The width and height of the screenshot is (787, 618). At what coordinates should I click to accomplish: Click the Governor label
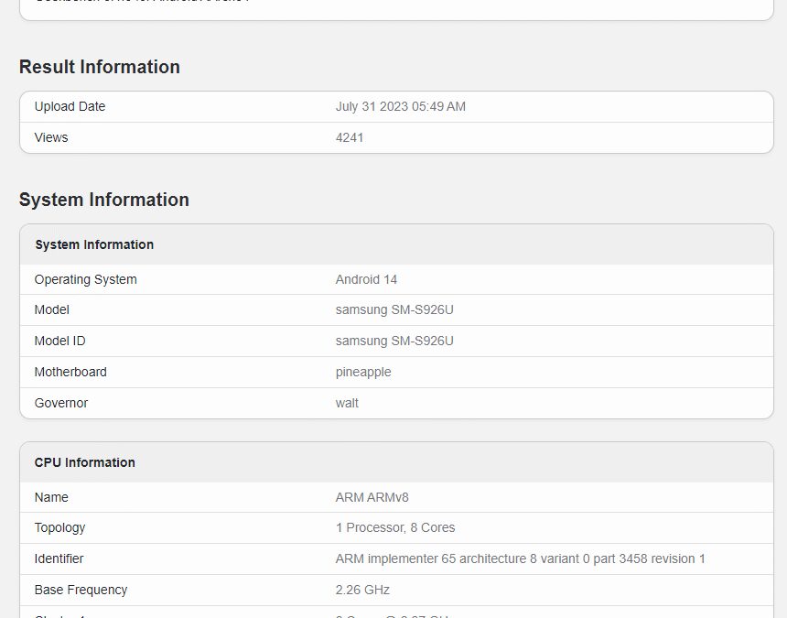(x=61, y=403)
